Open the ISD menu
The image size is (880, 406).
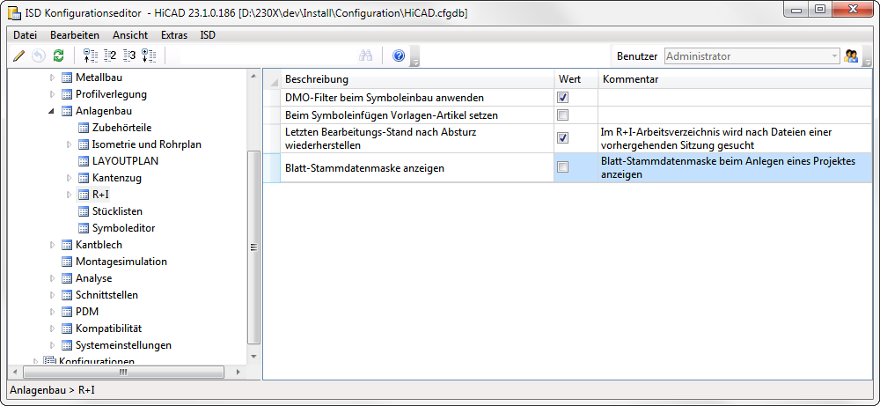pos(208,35)
